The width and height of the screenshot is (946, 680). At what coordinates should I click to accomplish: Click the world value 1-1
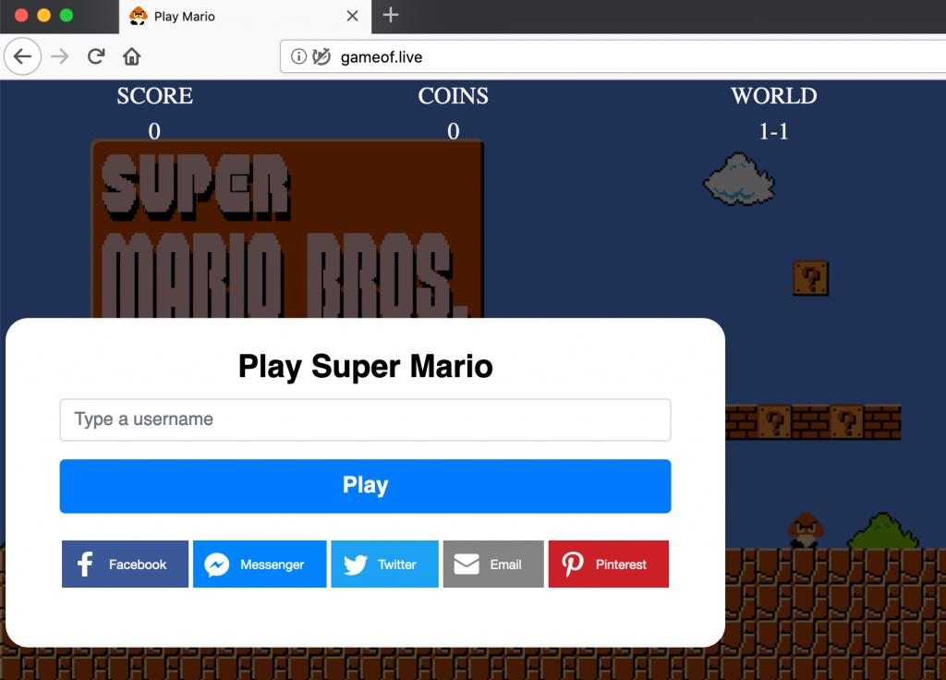pos(773,131)
